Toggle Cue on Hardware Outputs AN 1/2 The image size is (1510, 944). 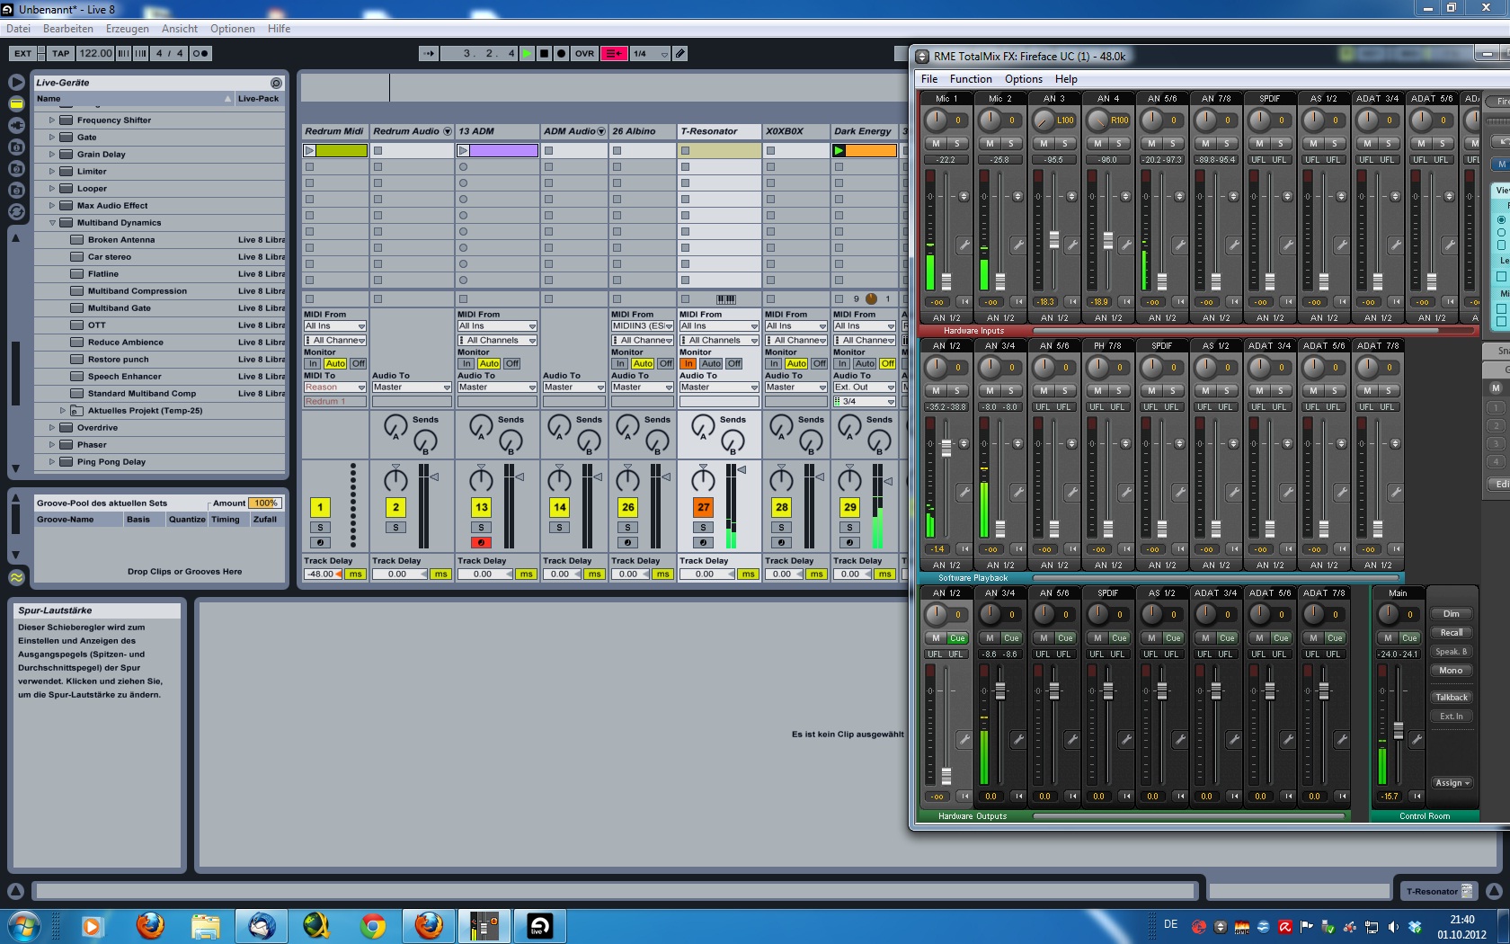pos(957,637)
